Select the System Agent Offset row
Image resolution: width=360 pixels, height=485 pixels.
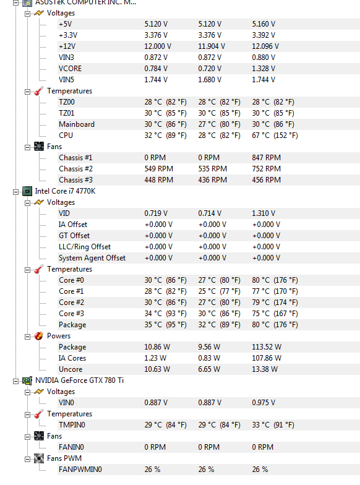(x=209, y=258)
